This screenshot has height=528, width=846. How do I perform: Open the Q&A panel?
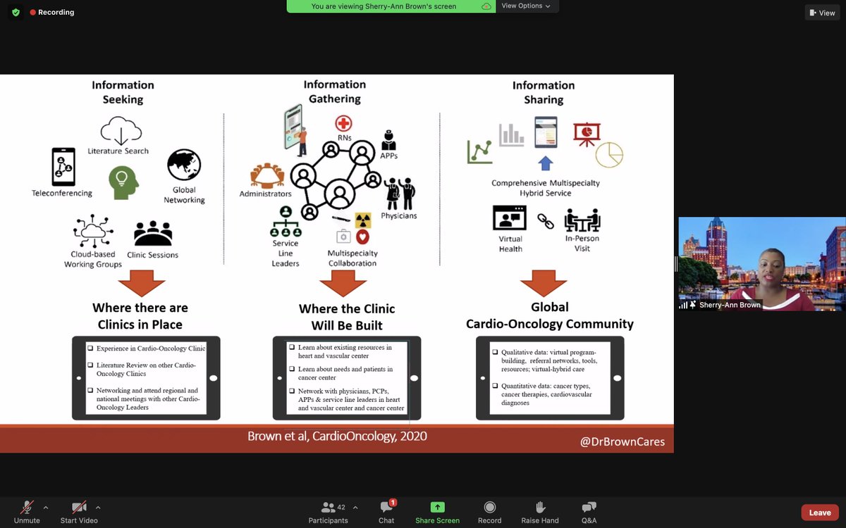tap(589, 512)
